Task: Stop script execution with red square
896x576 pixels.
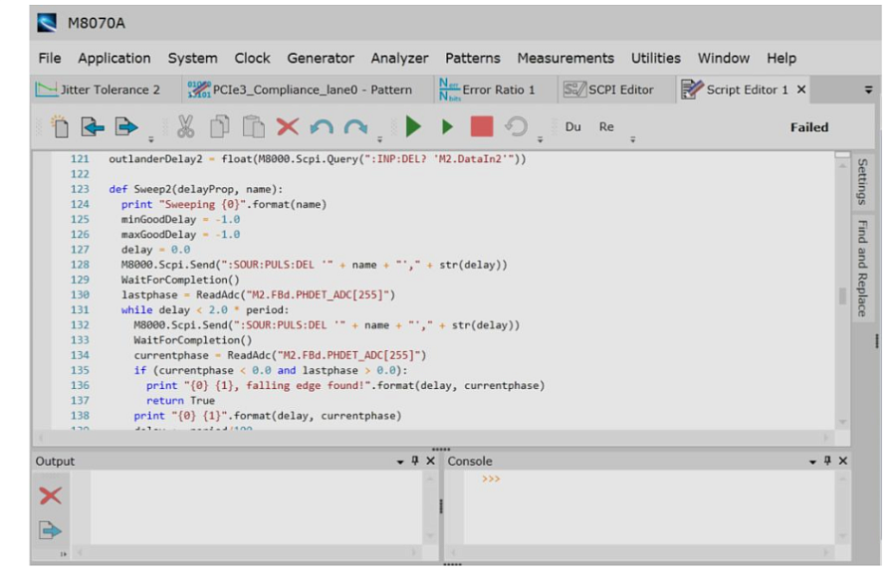Action: tap(482, 126)
